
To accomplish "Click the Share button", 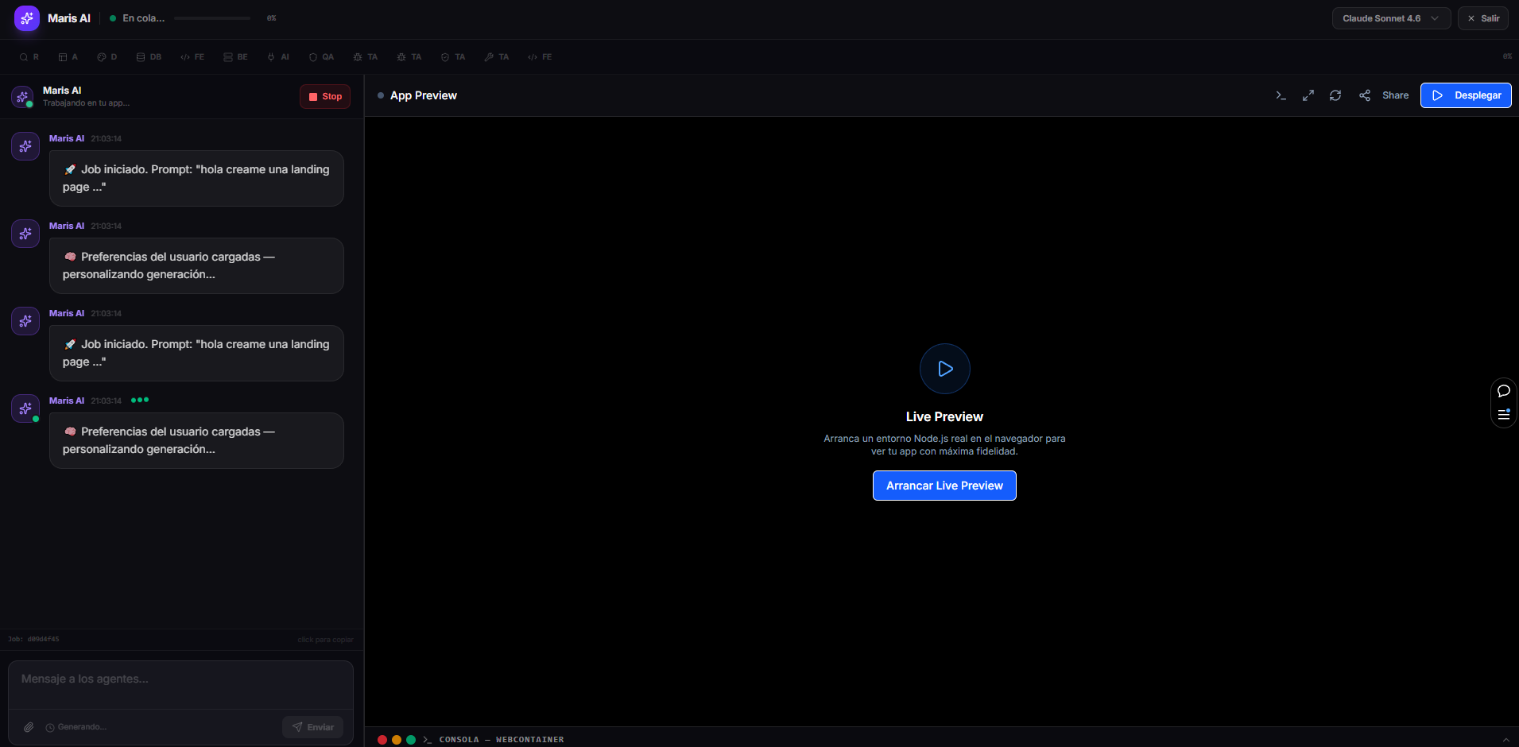I will (1384, 95).
